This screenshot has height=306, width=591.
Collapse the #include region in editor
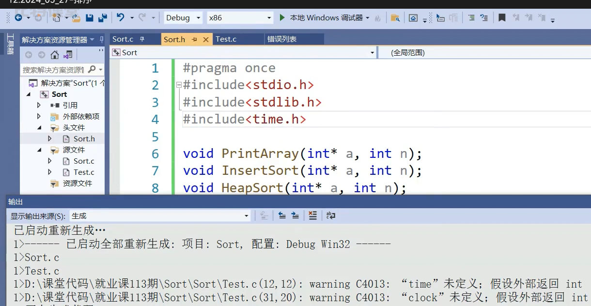point(179,85)
